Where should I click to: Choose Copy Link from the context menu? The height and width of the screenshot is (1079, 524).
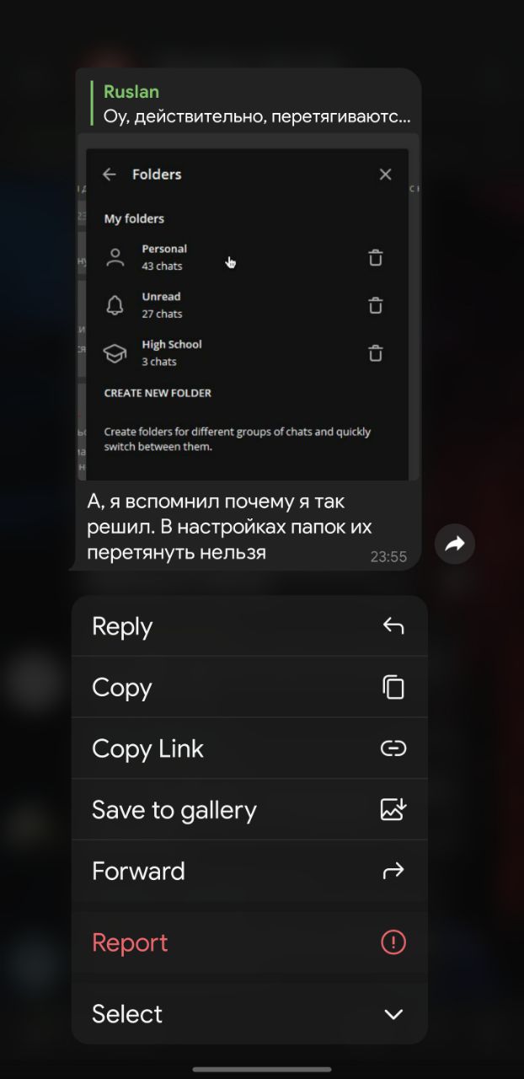(249, 749)
